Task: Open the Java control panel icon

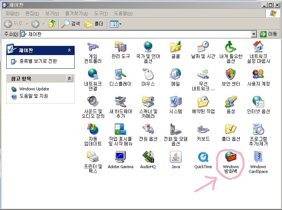Action: [175, 157]
